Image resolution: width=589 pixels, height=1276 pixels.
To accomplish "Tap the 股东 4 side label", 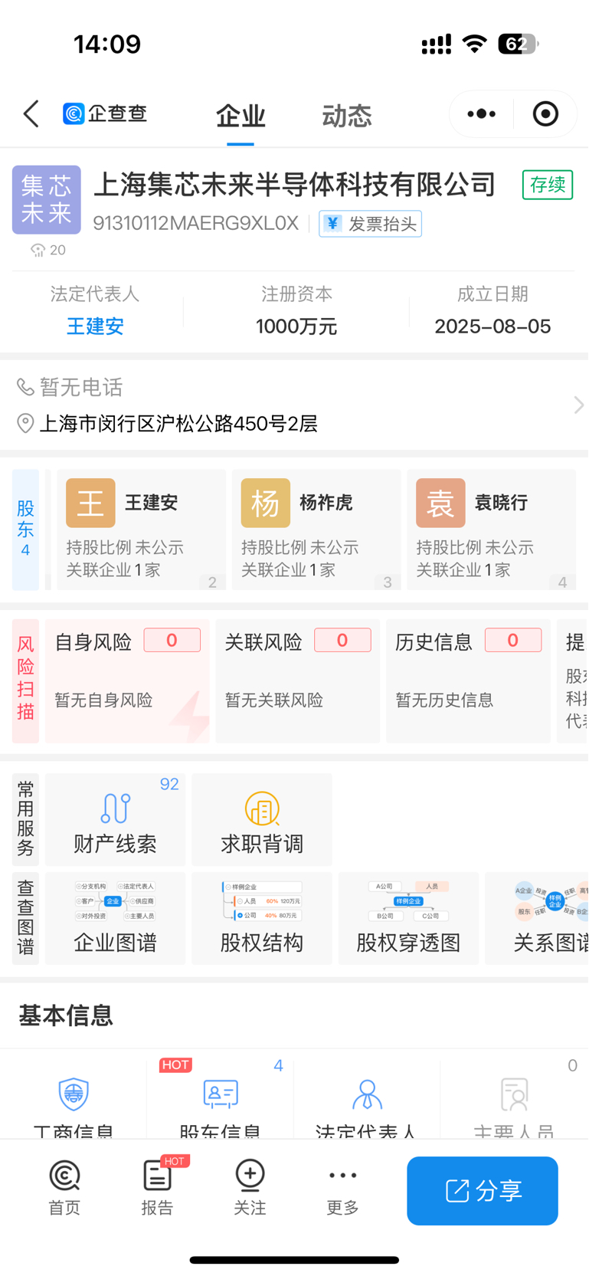I will tap(25, 530).
